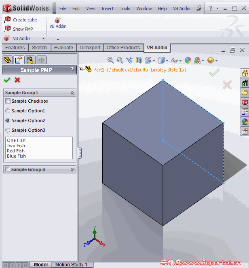Open File Explorer folder icon in task pane
This screenshot has width=249, height=268.
coord(245,93)
